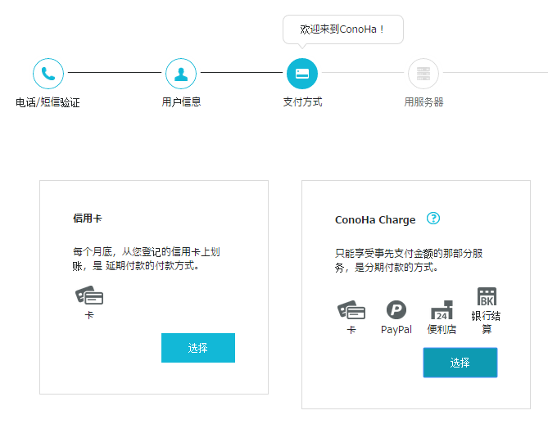
Task: Click the greyed-out server step icon
Action: (x=423, y=74)
